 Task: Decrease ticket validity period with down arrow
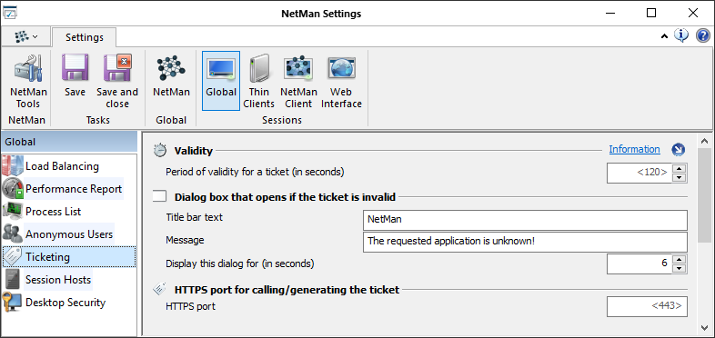coord(680,178)
